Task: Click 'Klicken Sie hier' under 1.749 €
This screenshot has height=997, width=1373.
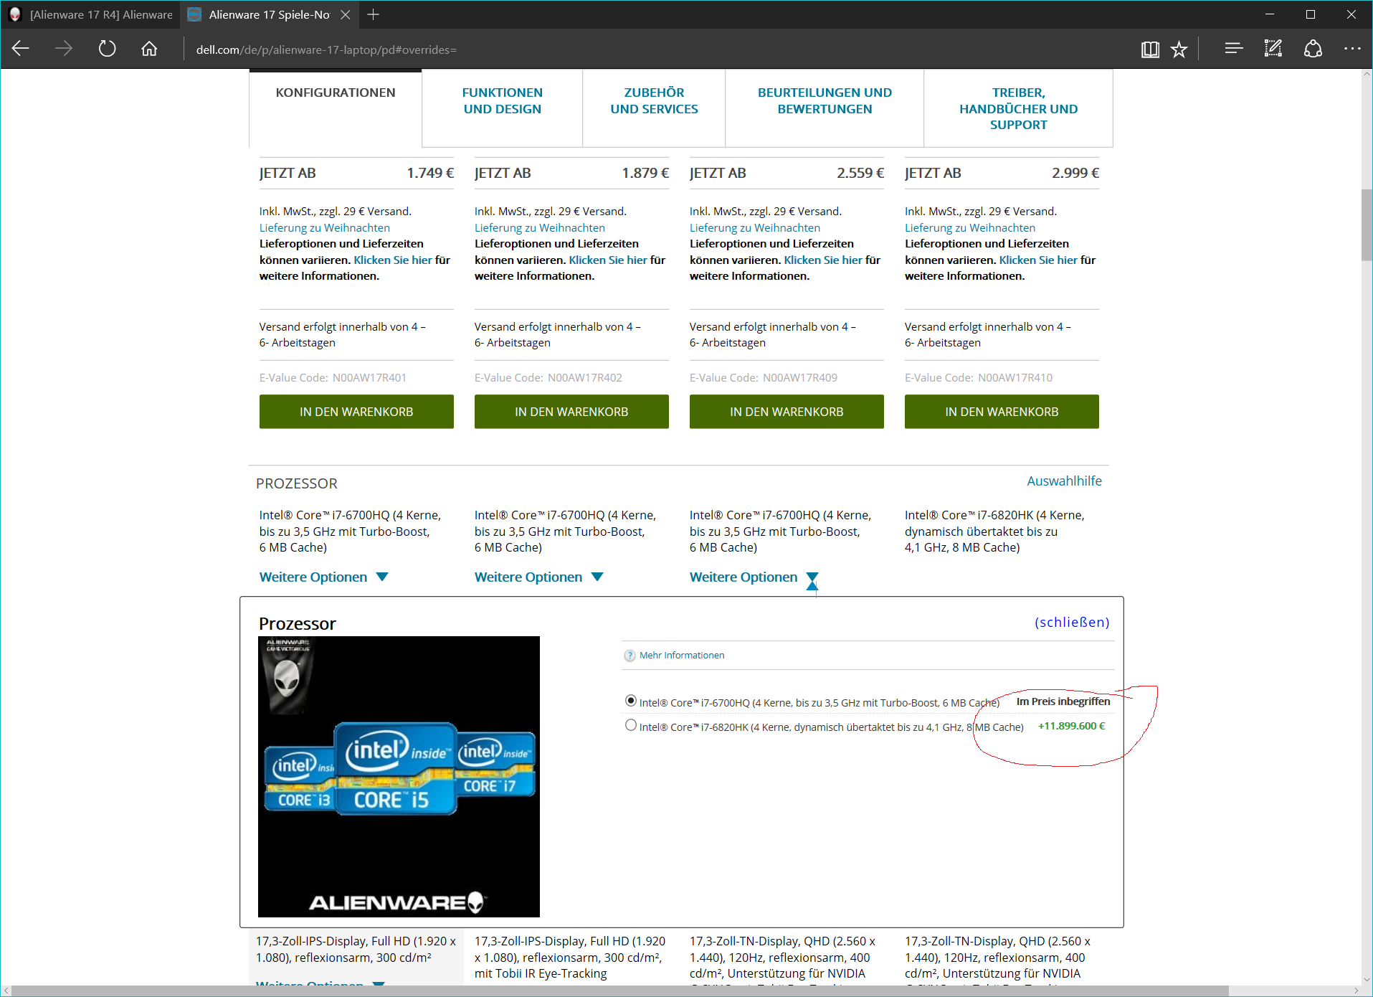Action: tap(393, 260)
